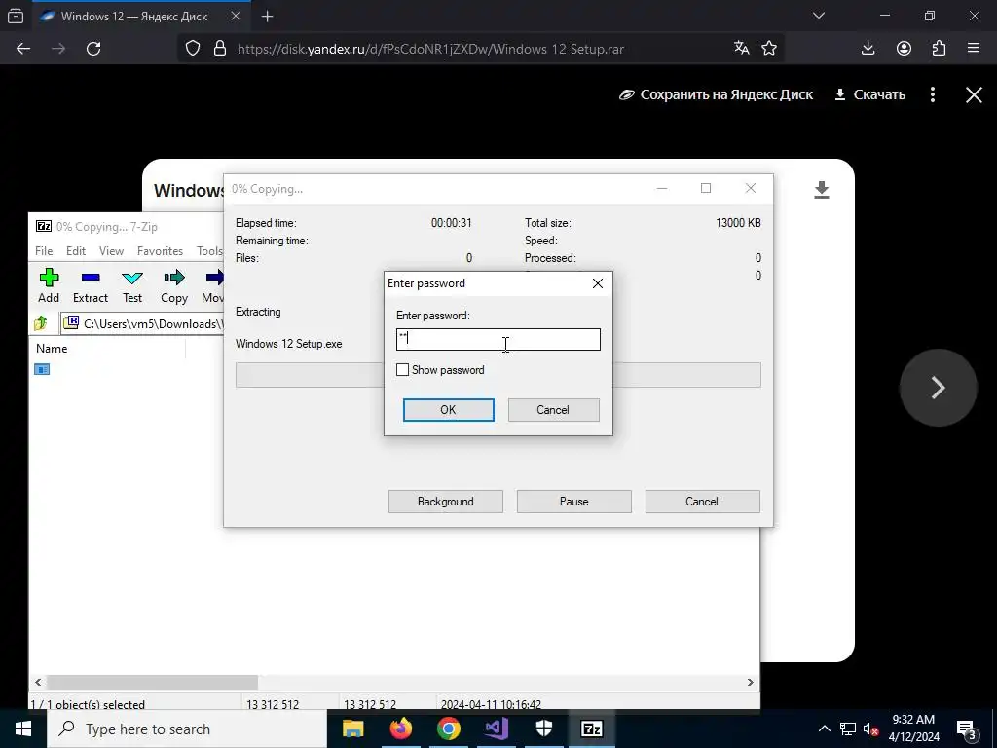The width and height of the screenshot is (997, 748).
Task: Click the Add icon in 7-Zip toolbar
Action: pos(49,278)
